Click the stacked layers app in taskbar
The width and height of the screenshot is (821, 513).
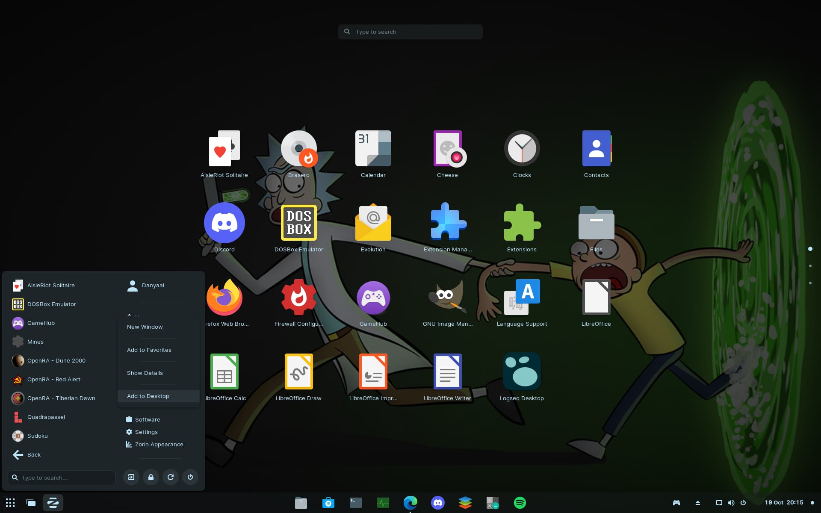(465, 503)
